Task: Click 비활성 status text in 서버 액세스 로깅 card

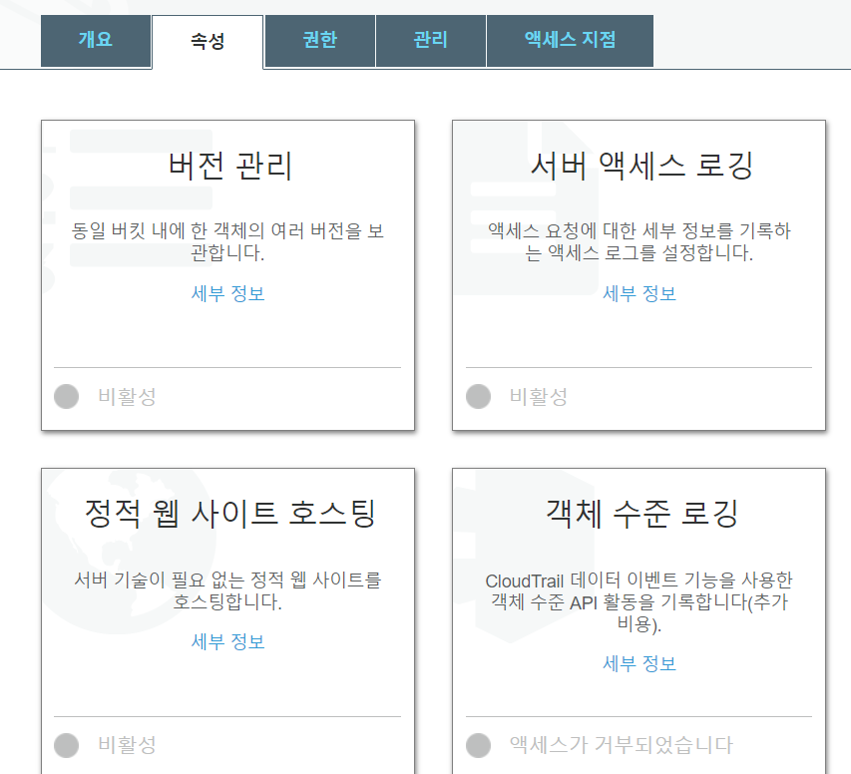Action: point(539,397)
